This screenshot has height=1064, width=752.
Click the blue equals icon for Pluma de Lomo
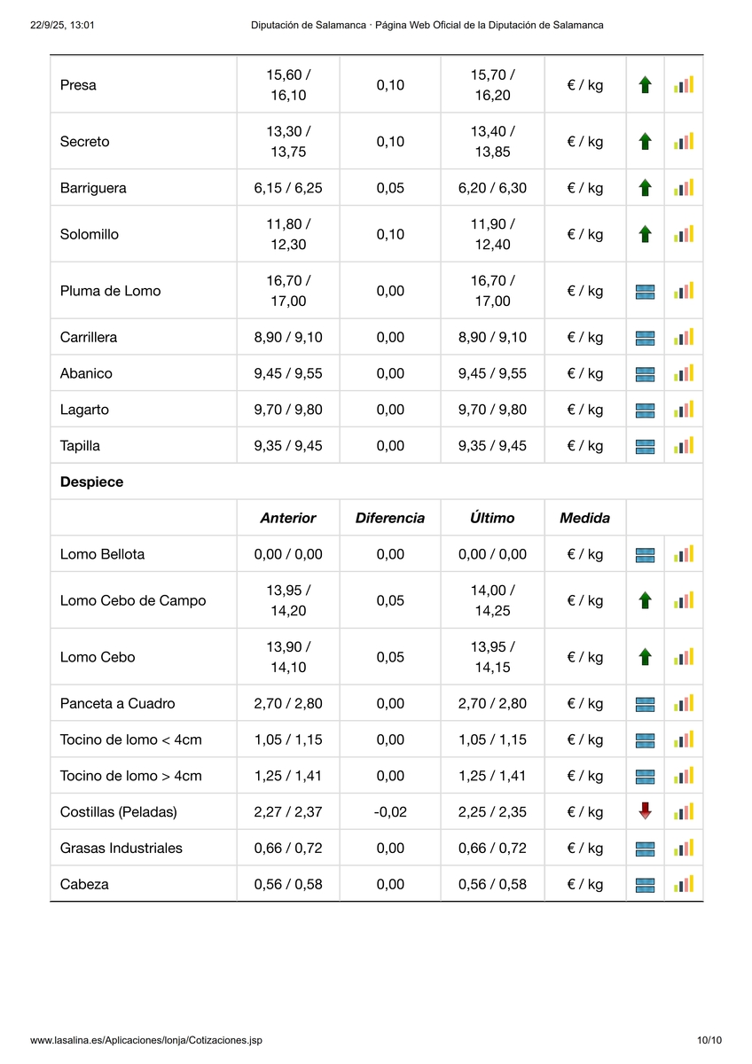(x=646, y=291)
